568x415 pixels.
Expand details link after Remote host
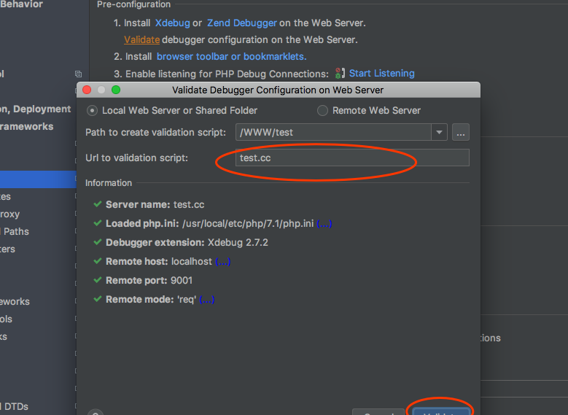click(223, 261)
